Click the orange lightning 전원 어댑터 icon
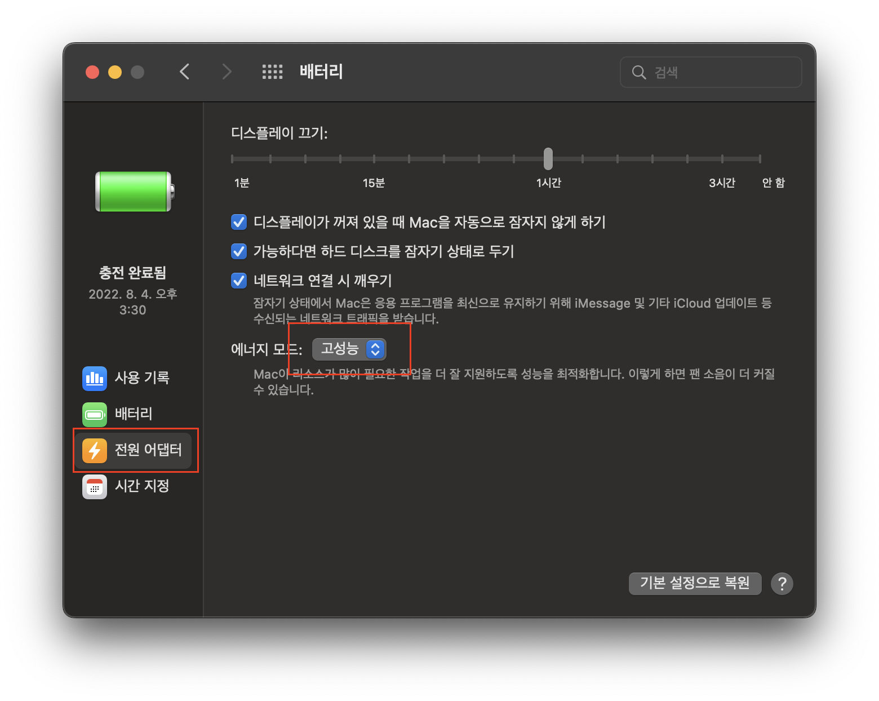The width and height of the screenshot is (879, 701). [x=95, y=450]
